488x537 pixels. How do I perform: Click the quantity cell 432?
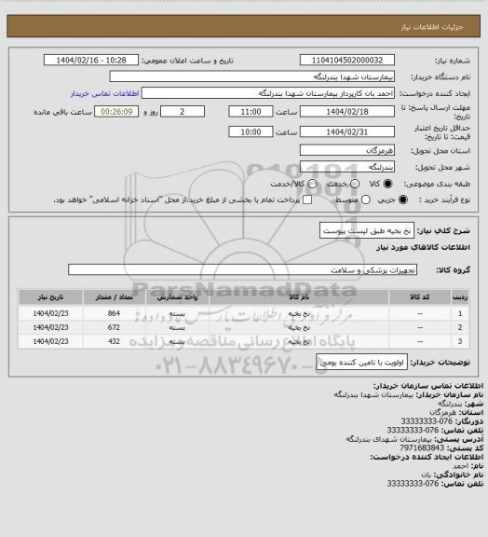(114, 341)
